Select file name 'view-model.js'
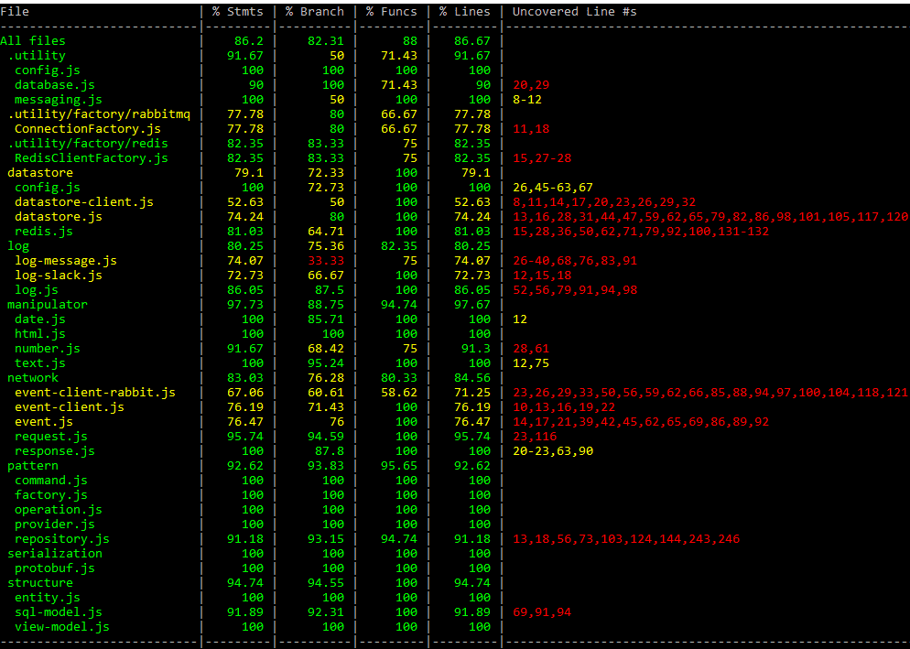 point(62,627)
